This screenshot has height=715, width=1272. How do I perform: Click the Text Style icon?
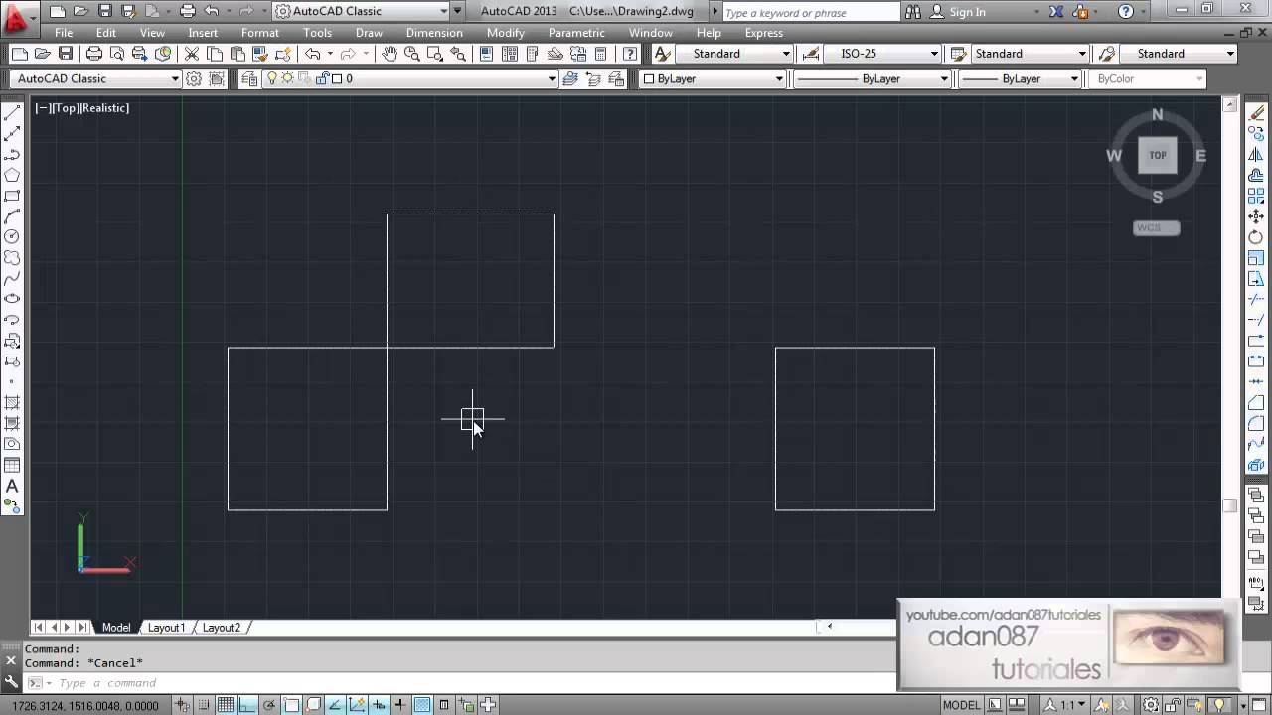click(663, 54)
